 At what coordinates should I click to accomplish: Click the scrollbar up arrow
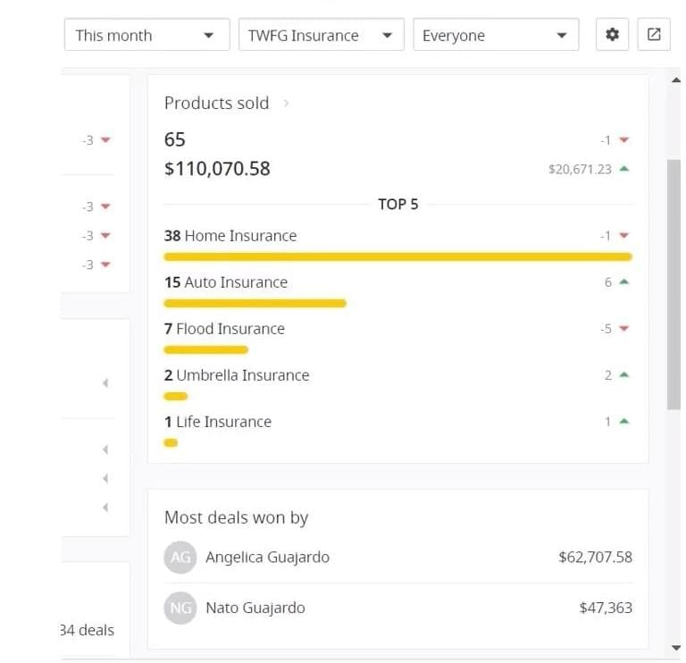tap(676, 80)
